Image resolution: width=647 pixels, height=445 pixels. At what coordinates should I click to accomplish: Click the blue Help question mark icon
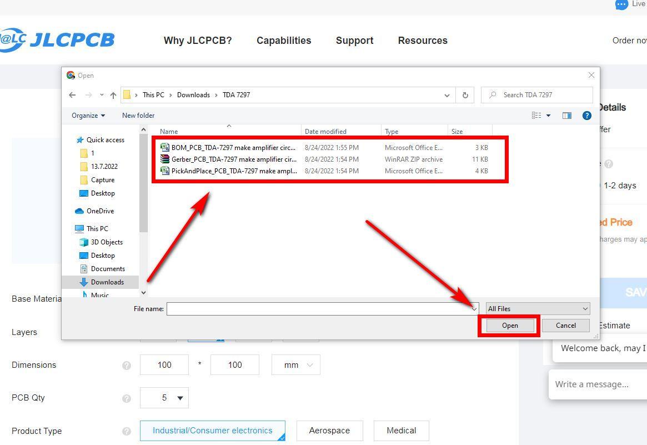coord(587,116)
